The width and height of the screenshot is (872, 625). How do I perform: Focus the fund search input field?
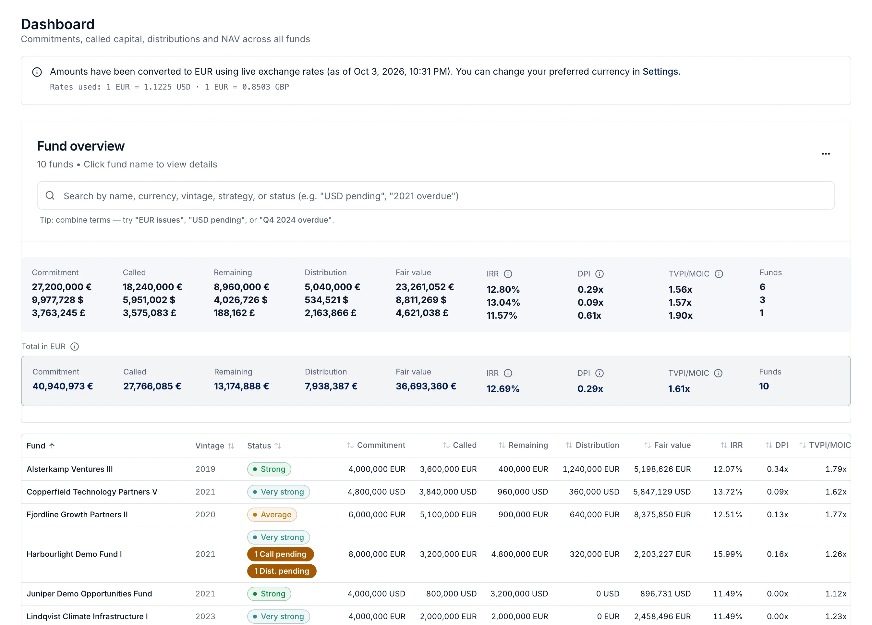pyautogui.click(x=436, y=195)
